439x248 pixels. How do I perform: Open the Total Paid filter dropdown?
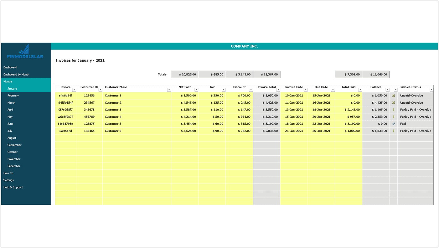(360, 90)
